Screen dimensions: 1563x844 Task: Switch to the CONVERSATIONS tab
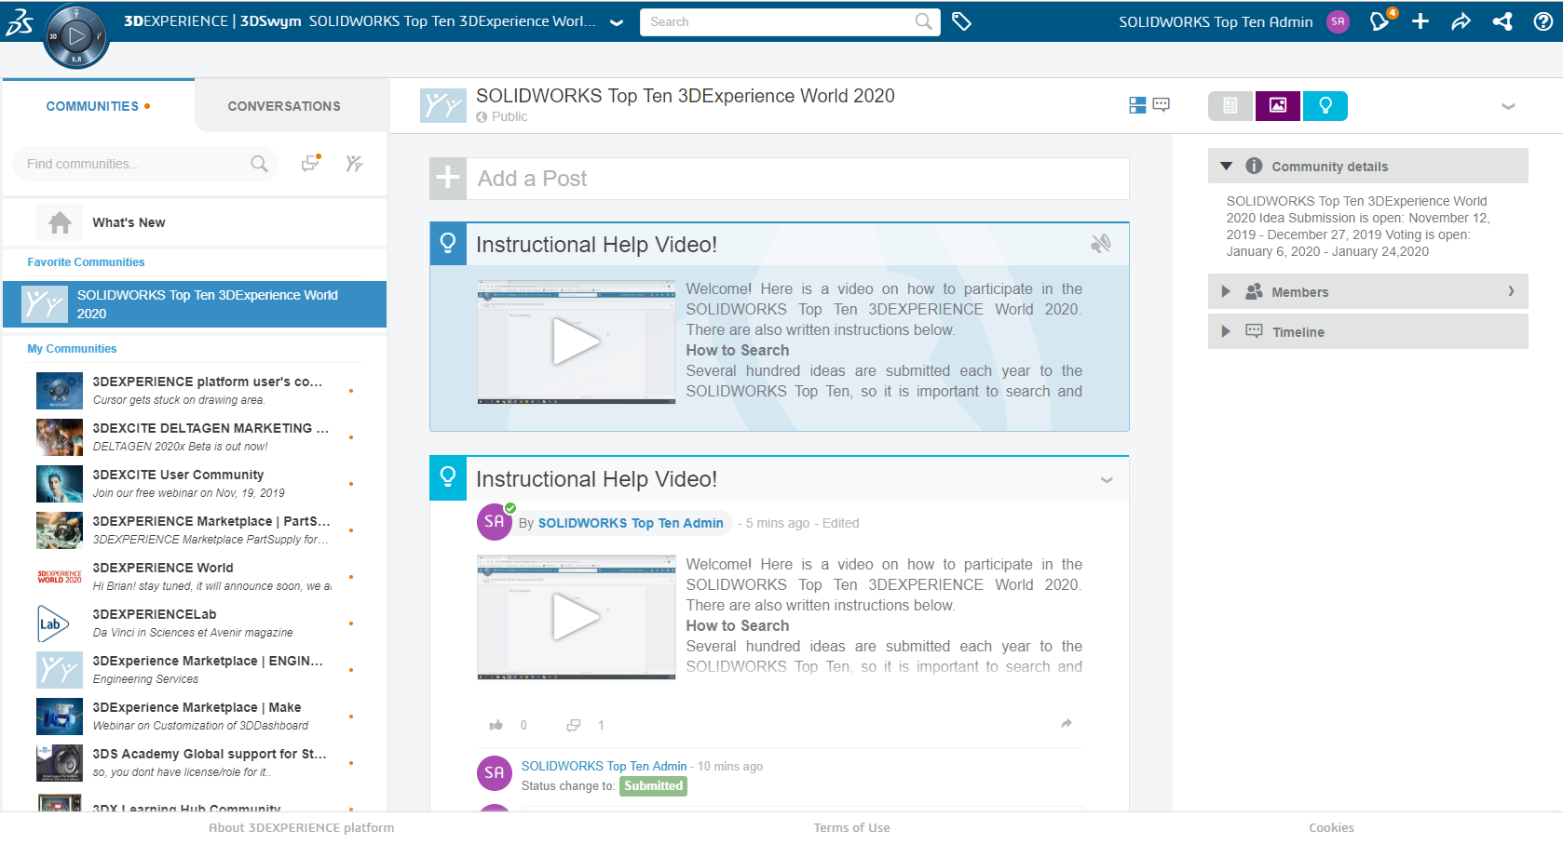(x=283, y=105)
